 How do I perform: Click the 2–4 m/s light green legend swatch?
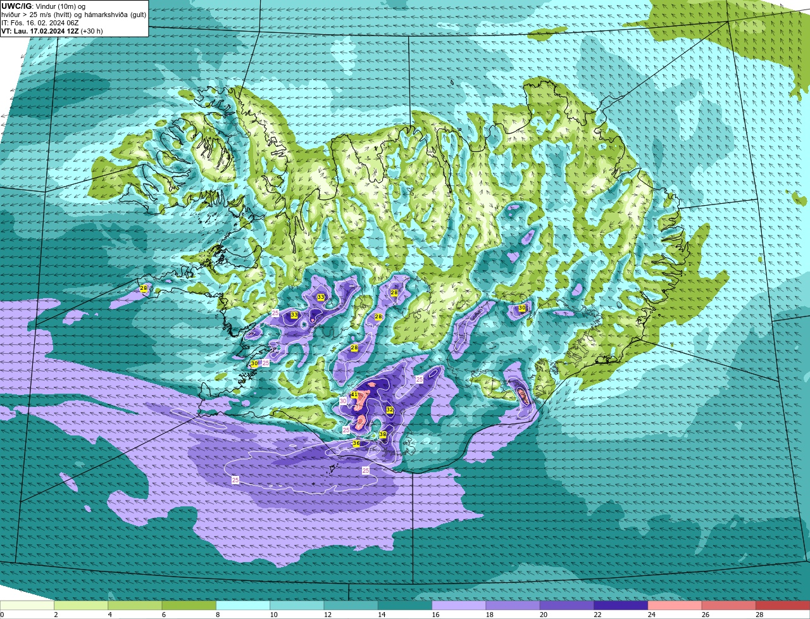[81, 605]
